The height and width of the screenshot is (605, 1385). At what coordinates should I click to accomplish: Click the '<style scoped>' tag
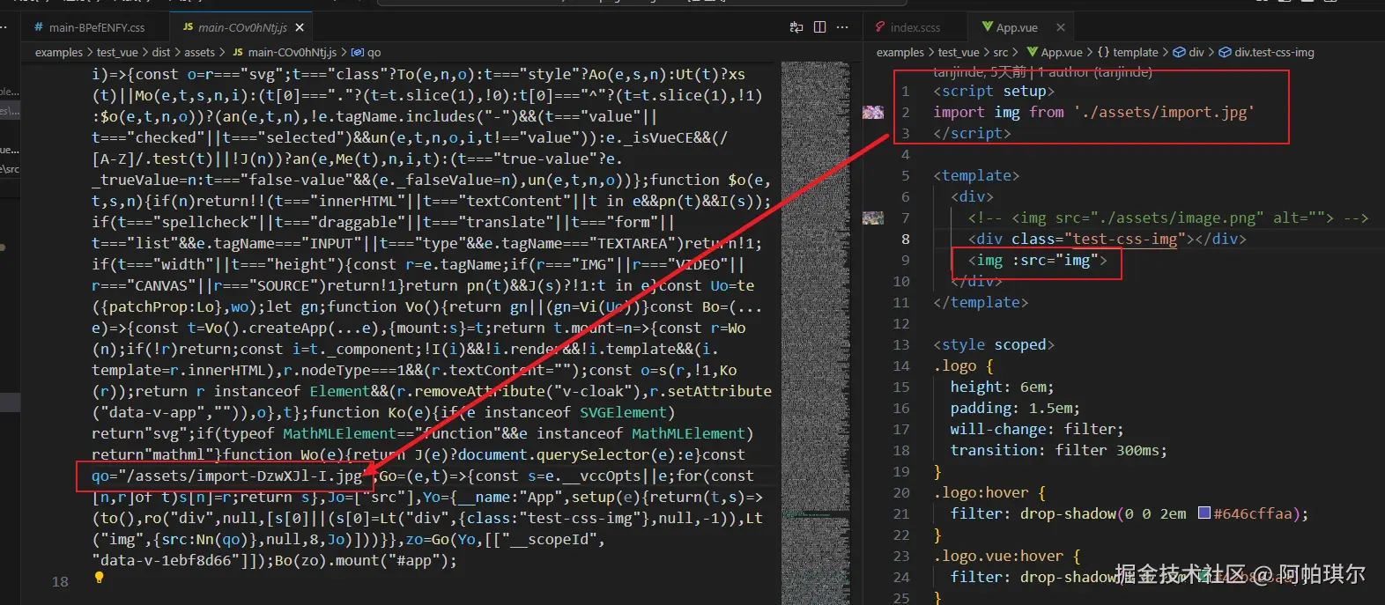[994, 344]
